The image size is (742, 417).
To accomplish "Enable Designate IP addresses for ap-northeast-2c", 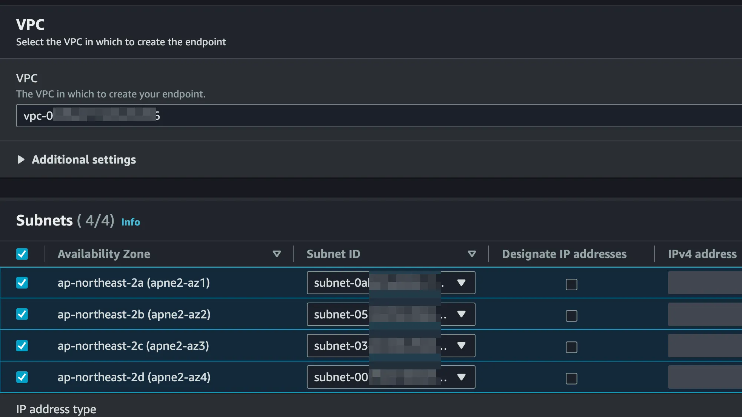I will 571,347.
